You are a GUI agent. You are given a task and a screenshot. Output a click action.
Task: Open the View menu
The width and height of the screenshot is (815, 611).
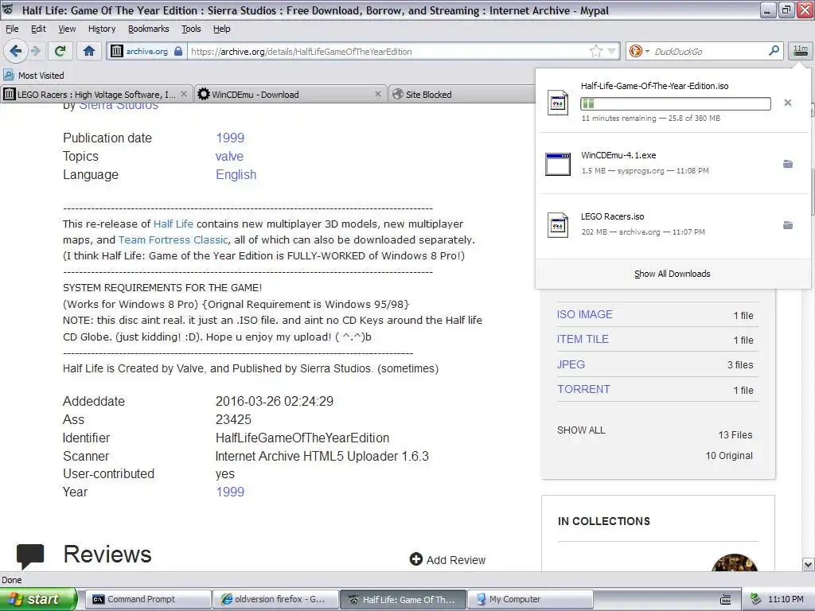tap(67, 29)
